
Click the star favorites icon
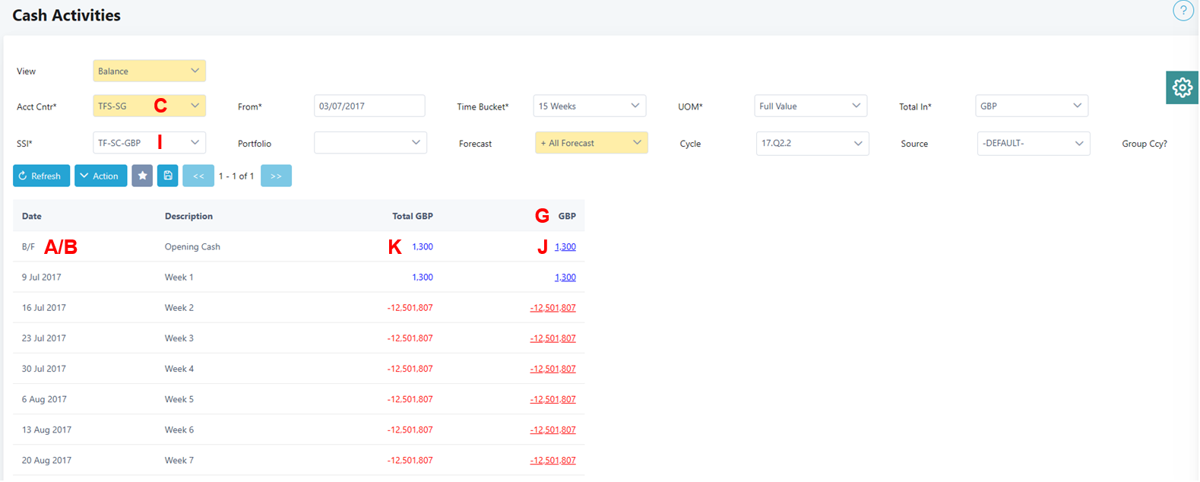coord(142,176)
